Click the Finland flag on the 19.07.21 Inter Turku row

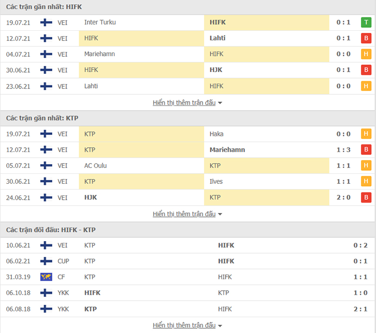tap(46, 23)
